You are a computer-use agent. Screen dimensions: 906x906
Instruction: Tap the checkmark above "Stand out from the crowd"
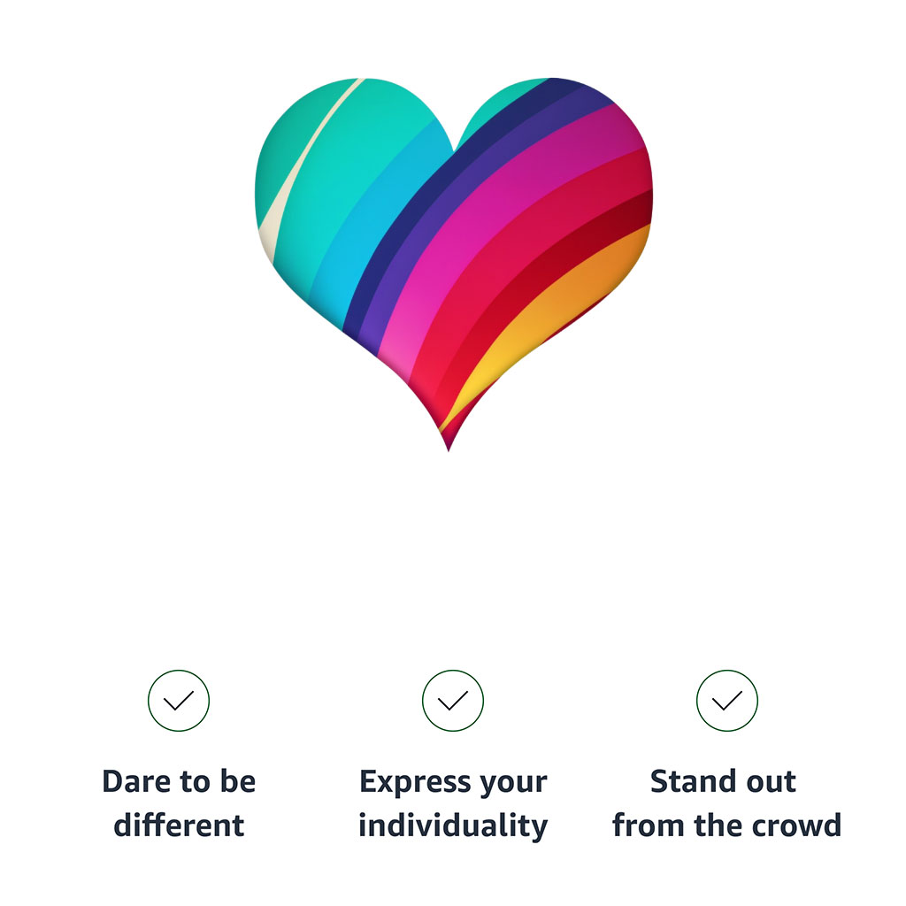(727, 701)
